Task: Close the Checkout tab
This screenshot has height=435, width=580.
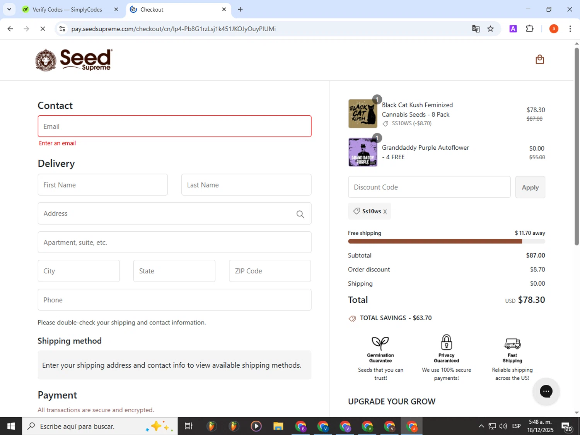Action: coord(224,9)
